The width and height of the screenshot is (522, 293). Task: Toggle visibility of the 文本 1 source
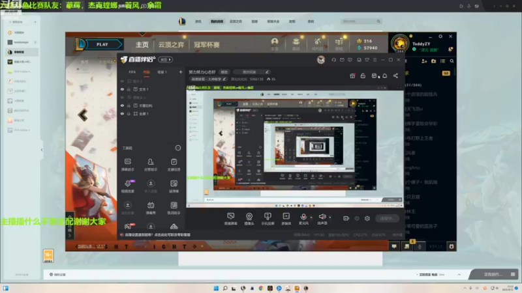[122, 89]
